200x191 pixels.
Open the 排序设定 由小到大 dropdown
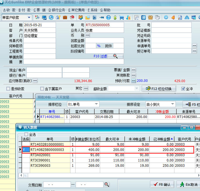[172, 104]
